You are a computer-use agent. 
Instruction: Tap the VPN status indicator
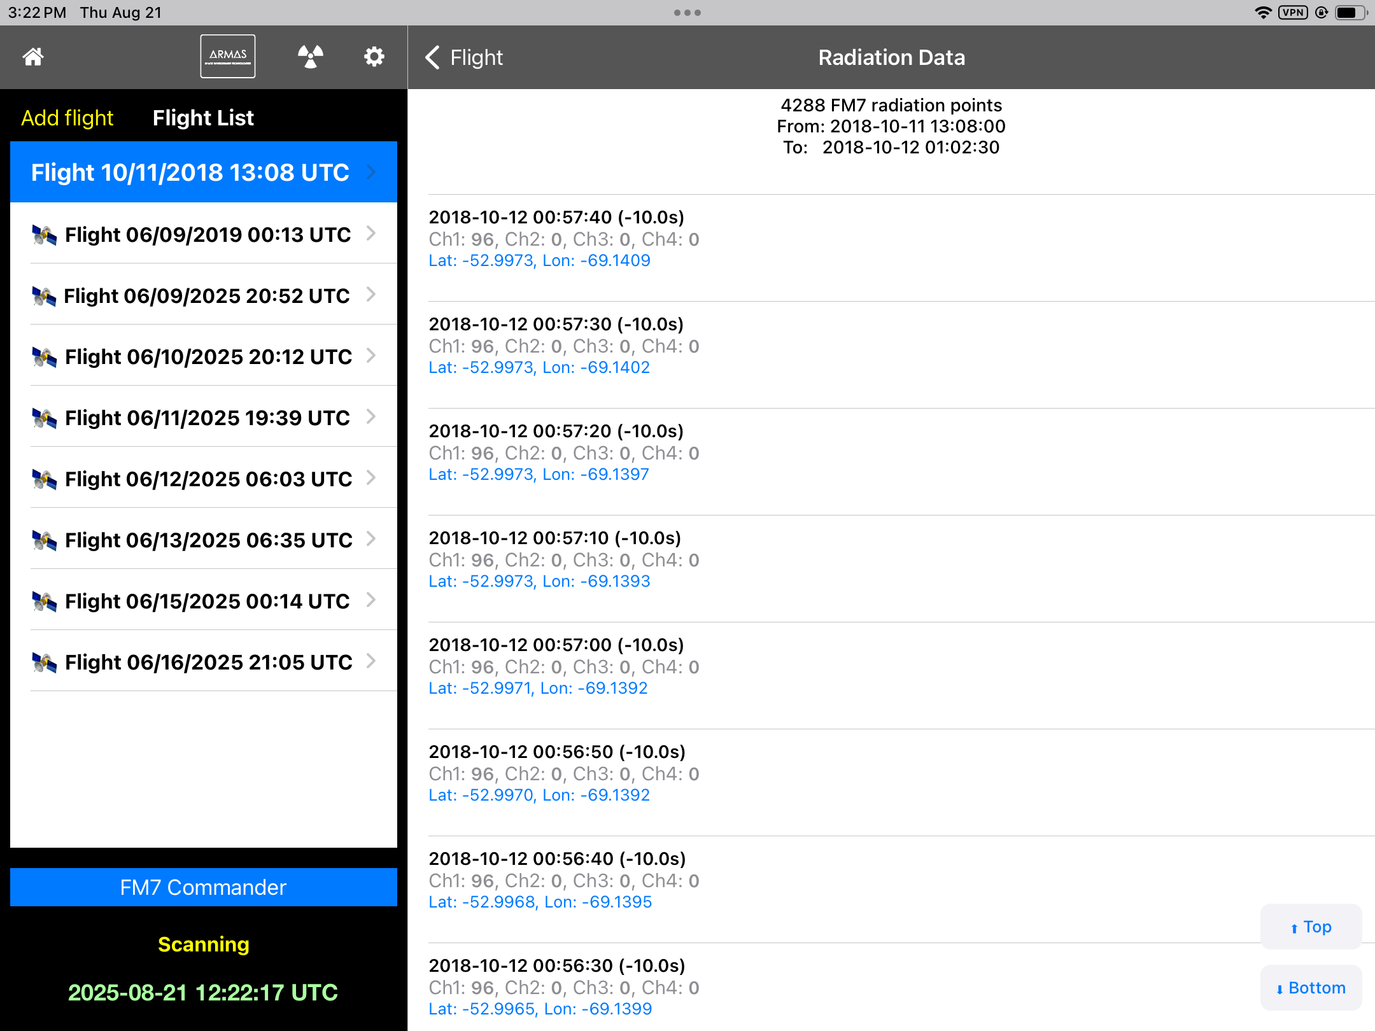pos(1292,13)
